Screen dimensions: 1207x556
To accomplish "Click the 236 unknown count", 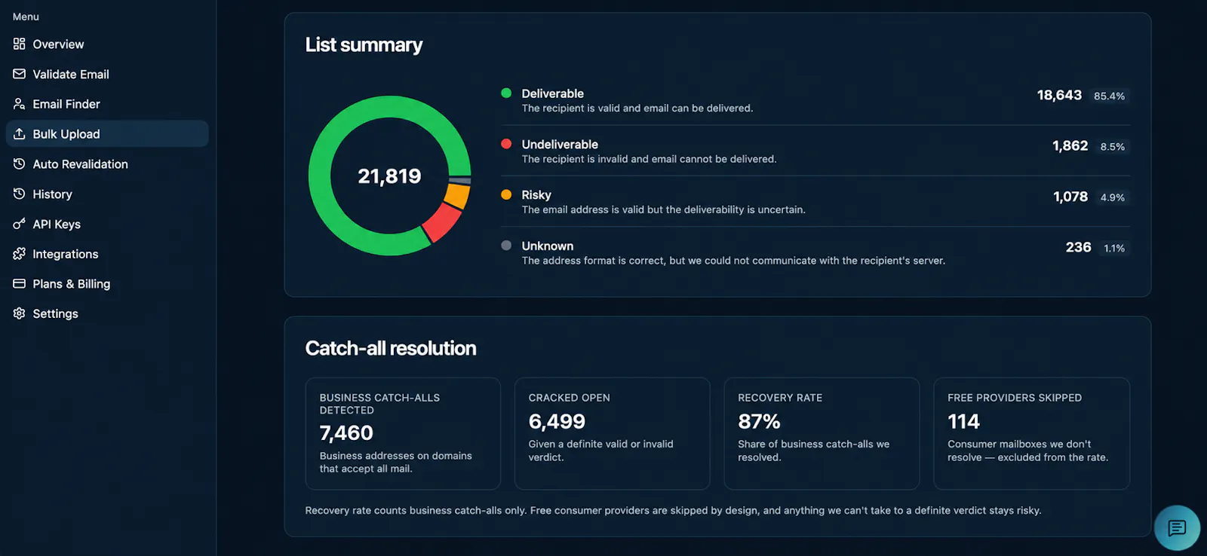I will (x=1079, y=247).
